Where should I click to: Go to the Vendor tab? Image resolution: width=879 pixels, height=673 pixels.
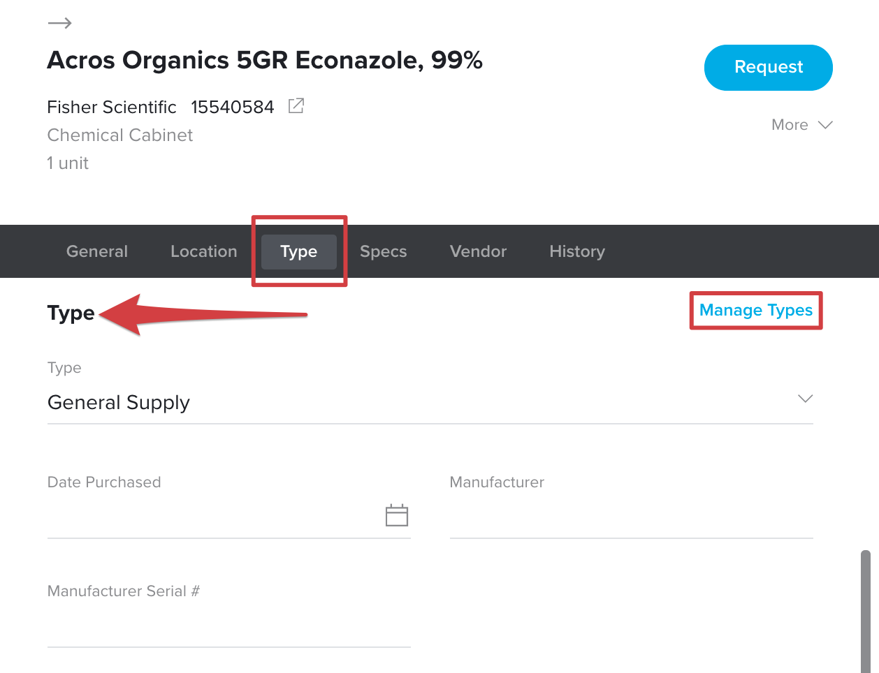point(479,251)
